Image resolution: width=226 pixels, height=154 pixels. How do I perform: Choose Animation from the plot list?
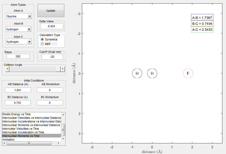coord(8,140)
